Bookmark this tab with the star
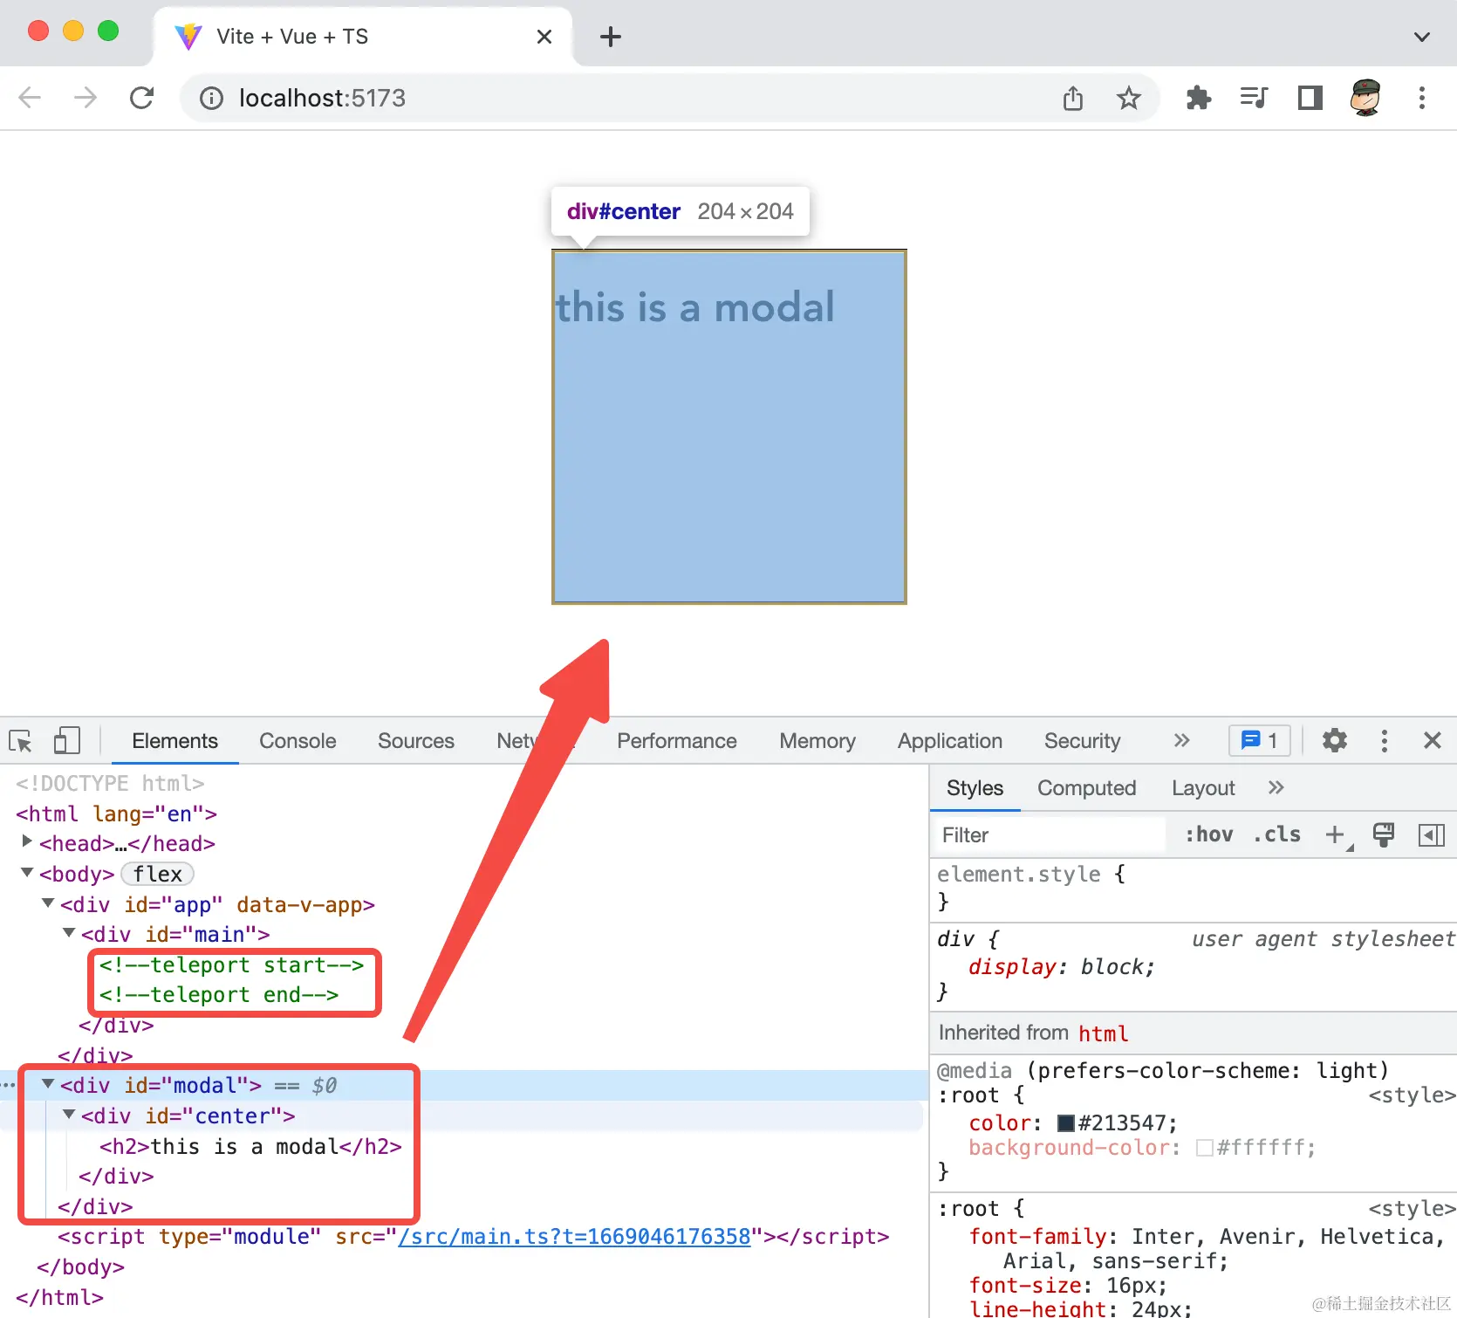Image resolution: width=1457 pixels, height=1318 pixels. [1129, 98]
